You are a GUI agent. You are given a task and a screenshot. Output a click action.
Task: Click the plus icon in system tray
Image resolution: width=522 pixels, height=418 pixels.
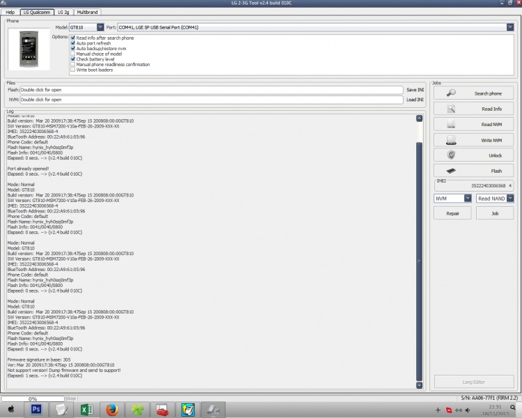[438, 410]
